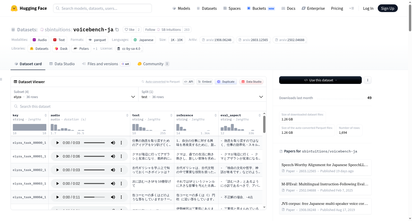Open audio options menu for elyza_task_00001_1
412x221 pixels.
[121, 156]
